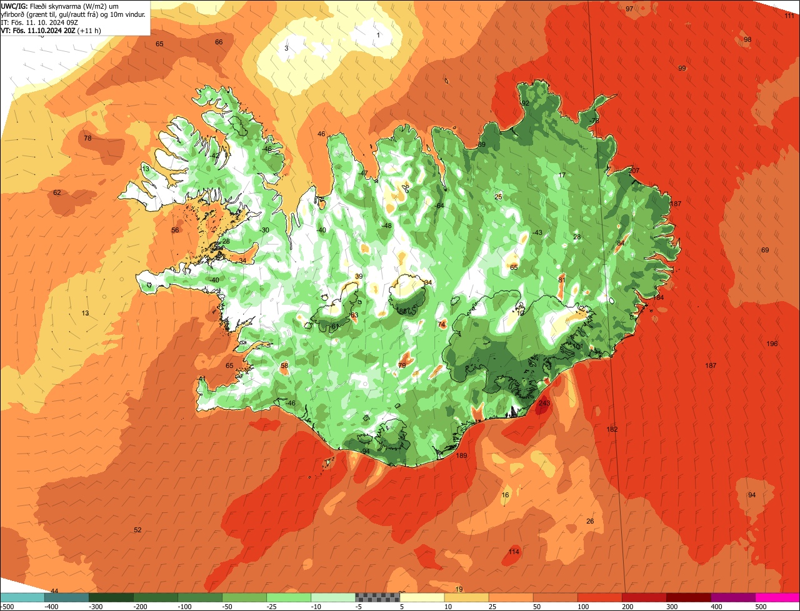The height and width of the screenshot is (611, 800).
Task: Click the 16 value south of Iceland
Action: click(506, 495)
